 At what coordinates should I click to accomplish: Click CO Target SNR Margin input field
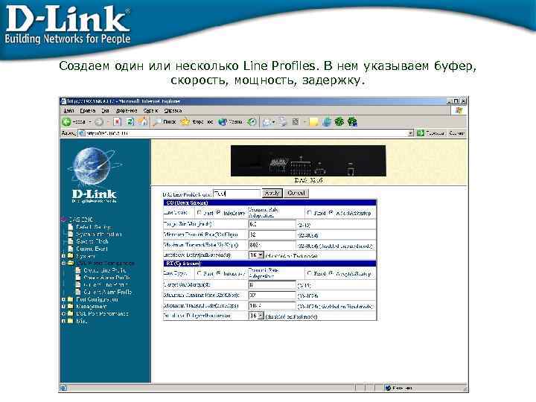pos(272,225)
